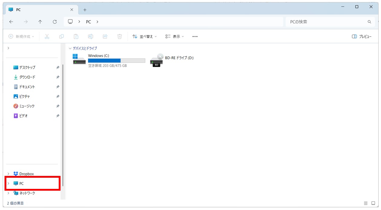
Task: Click the Share icon in toolbar
Action: 105,37
